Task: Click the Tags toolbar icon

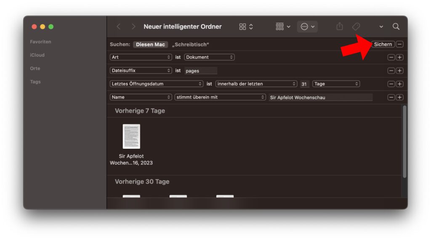Action: (356, 26)
